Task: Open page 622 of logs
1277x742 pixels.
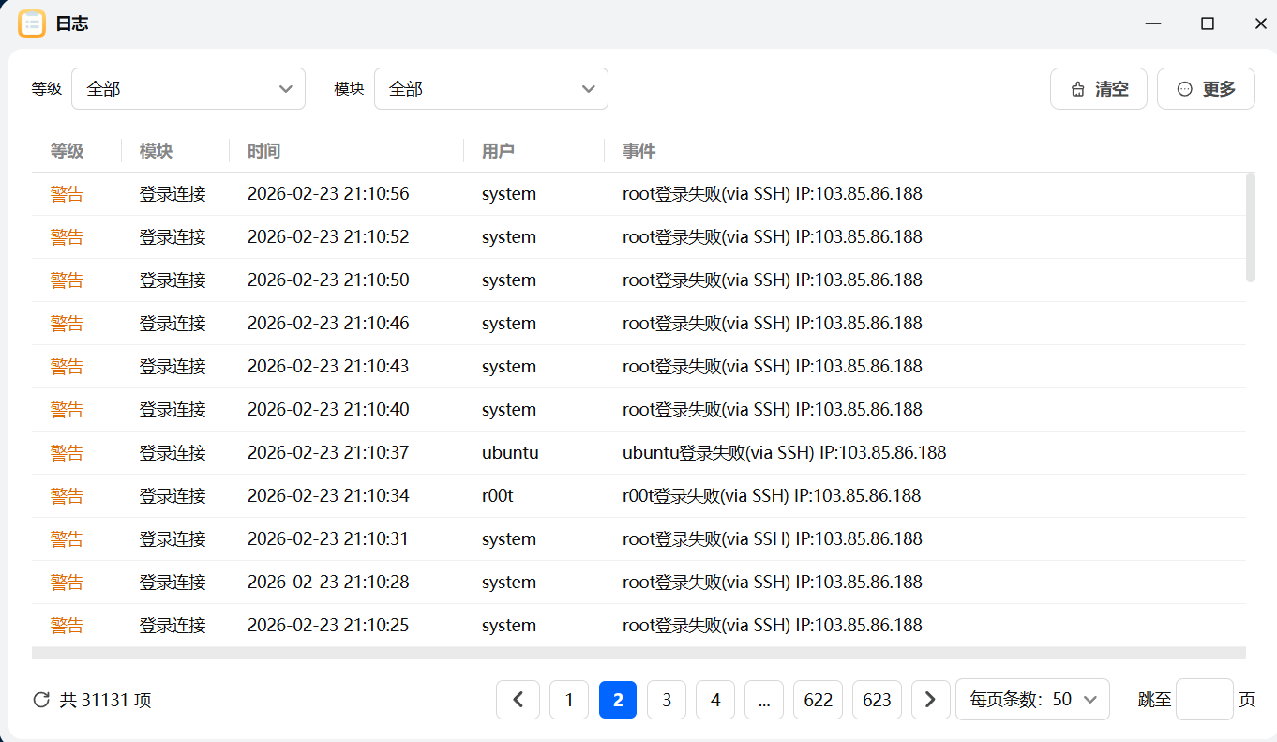Action: click(x=818, y=699)
